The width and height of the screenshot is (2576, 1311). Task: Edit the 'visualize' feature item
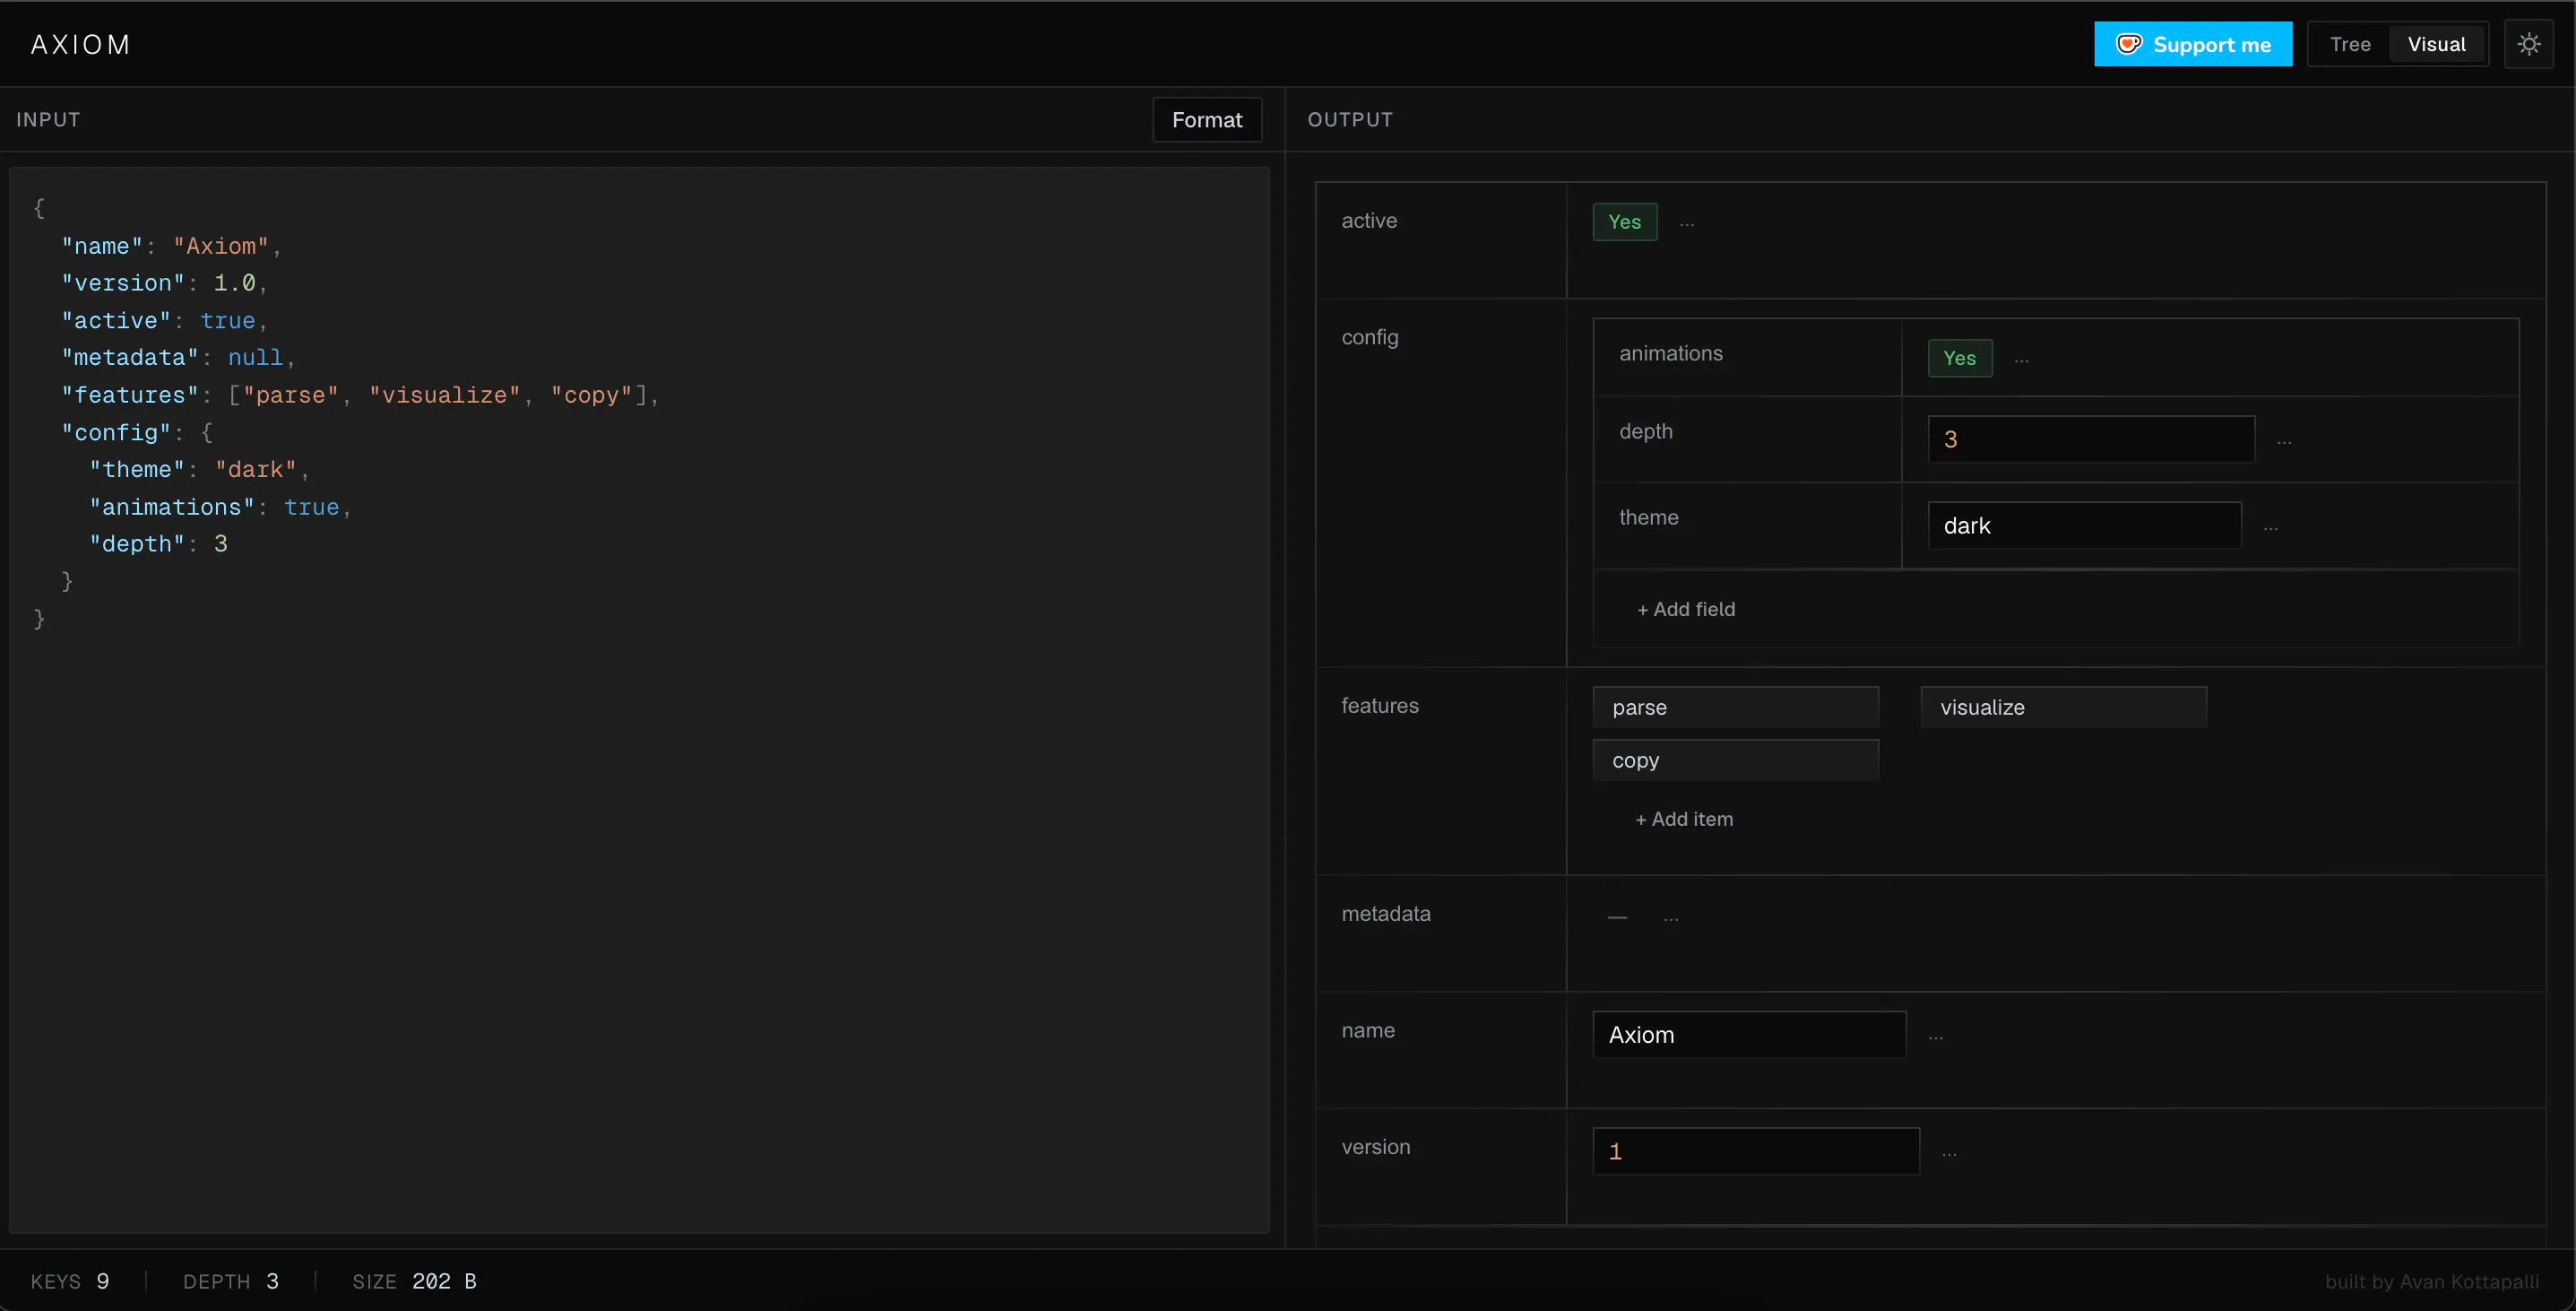coord(2064,708)
